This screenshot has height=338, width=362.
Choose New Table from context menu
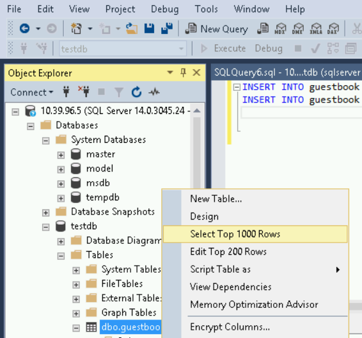tap(255, 198)
